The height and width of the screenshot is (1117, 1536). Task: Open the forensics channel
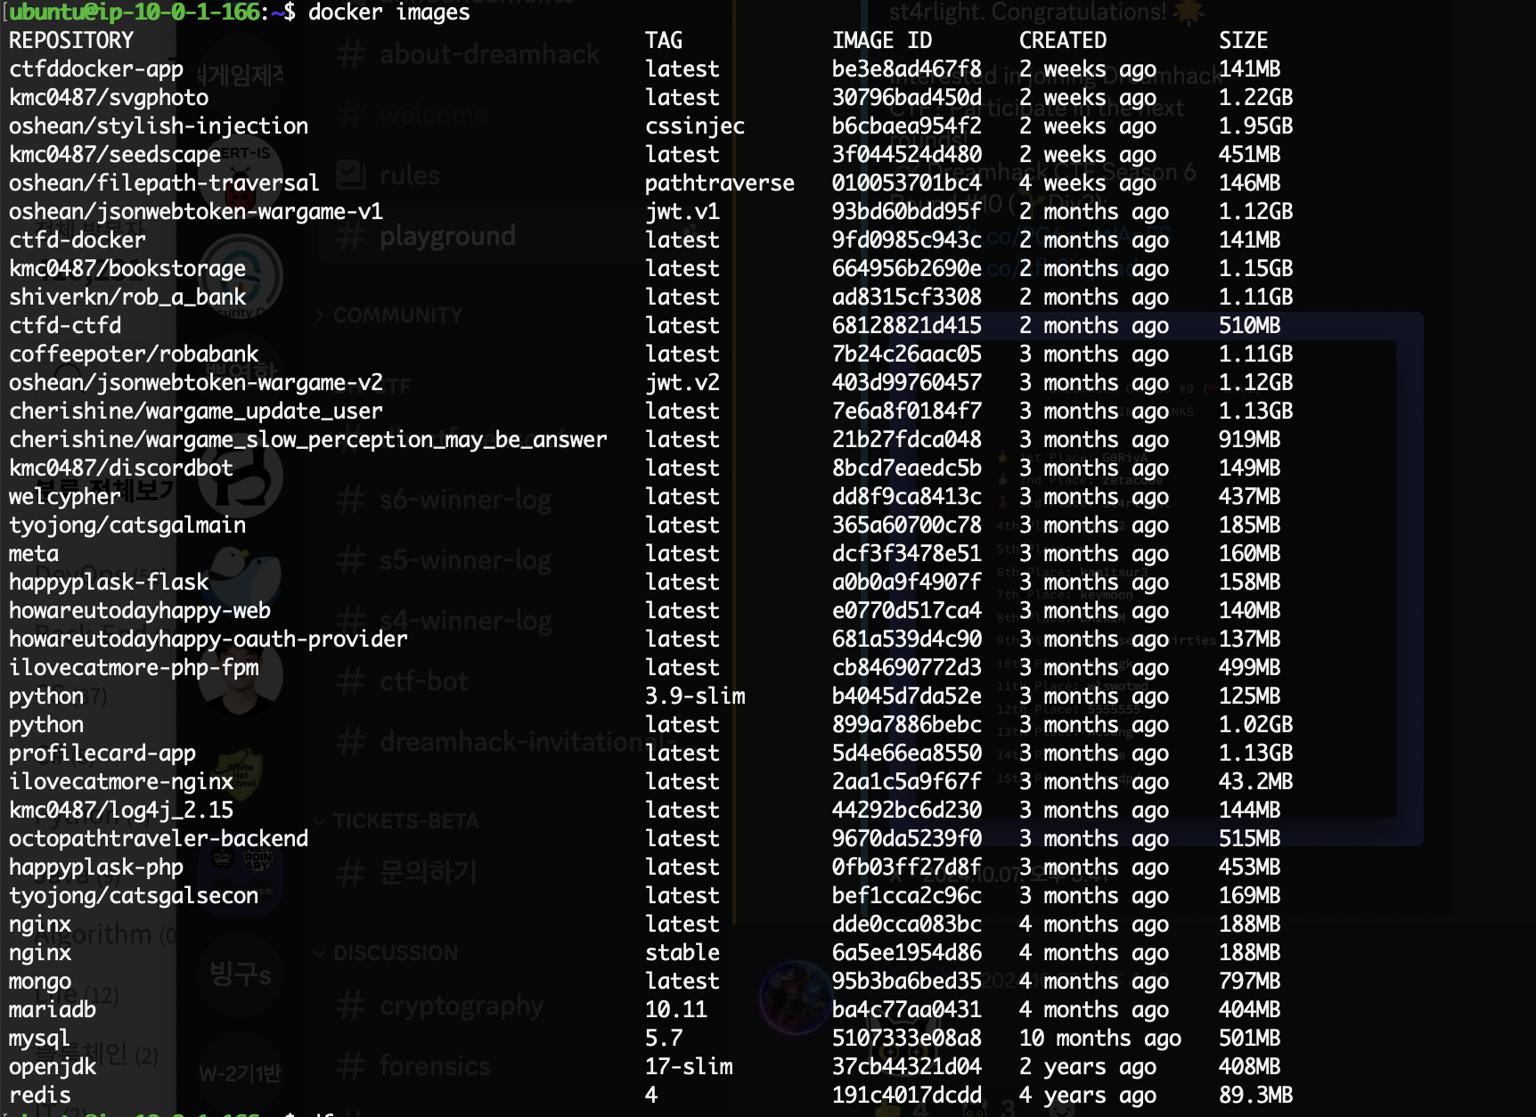[x=436, y=1065]
